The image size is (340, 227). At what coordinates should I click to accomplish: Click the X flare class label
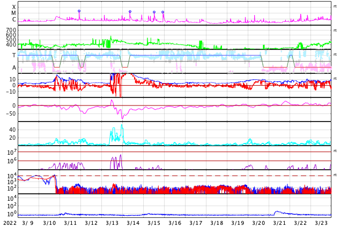(x=14, y=7)
